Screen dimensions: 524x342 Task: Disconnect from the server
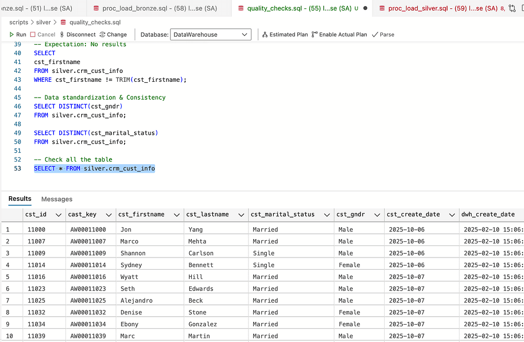78,35
